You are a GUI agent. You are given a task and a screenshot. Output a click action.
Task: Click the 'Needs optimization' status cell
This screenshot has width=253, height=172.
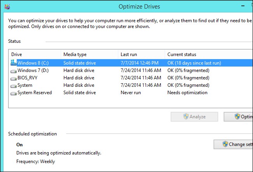click(x=187, y=93)
